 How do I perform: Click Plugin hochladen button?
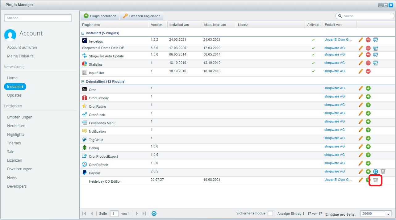click(100, 16)
